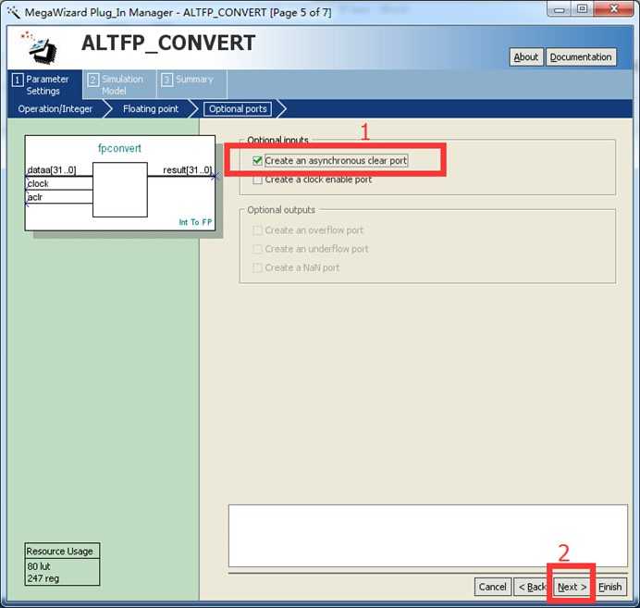Minimize the MegaWizard window

click(x=560, y=9)
